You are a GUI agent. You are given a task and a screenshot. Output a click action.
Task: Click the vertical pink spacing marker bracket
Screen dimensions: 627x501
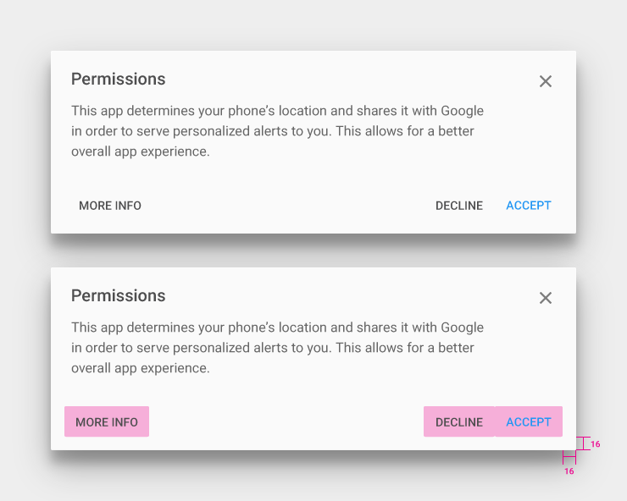pyautogui.click(x=583, y=443)
